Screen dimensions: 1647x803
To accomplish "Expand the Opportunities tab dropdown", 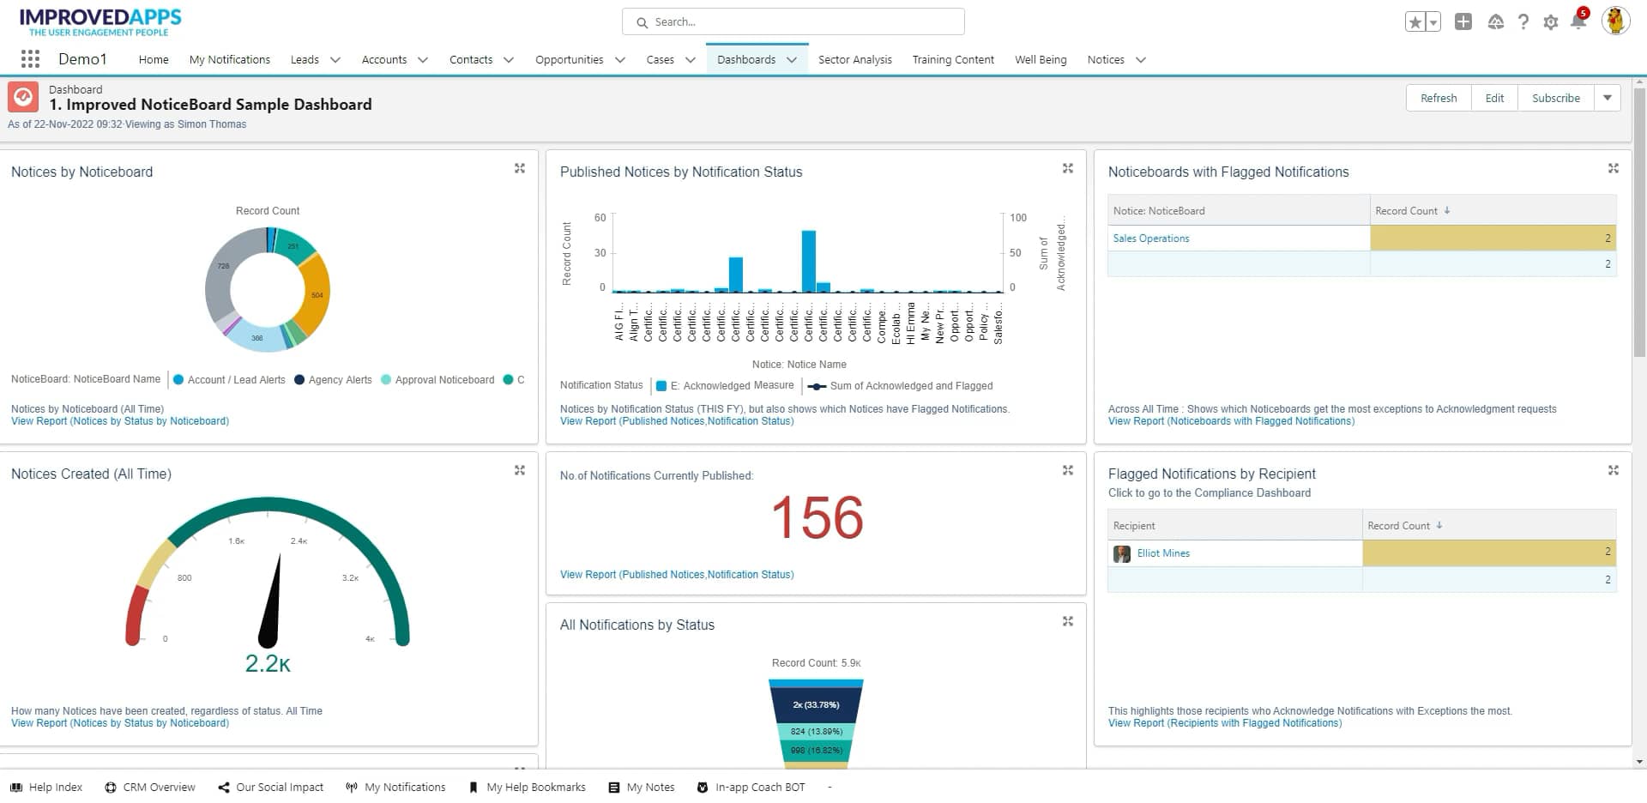I will click(x=620, y=59).
